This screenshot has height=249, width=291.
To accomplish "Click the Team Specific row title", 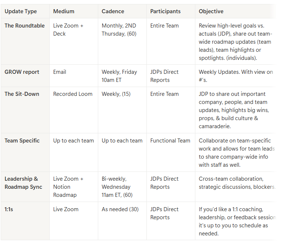I will [22, 141].
